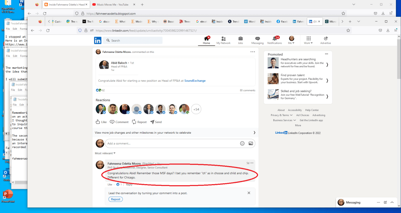Open the Advertise icon
The height and width of the screenshot is (213, 401).
pos(325,40)
